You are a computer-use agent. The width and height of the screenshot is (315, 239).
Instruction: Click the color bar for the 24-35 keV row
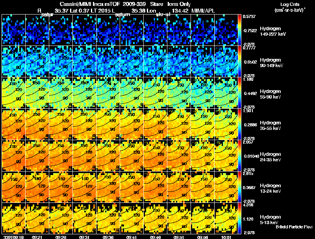click(239, 155)
